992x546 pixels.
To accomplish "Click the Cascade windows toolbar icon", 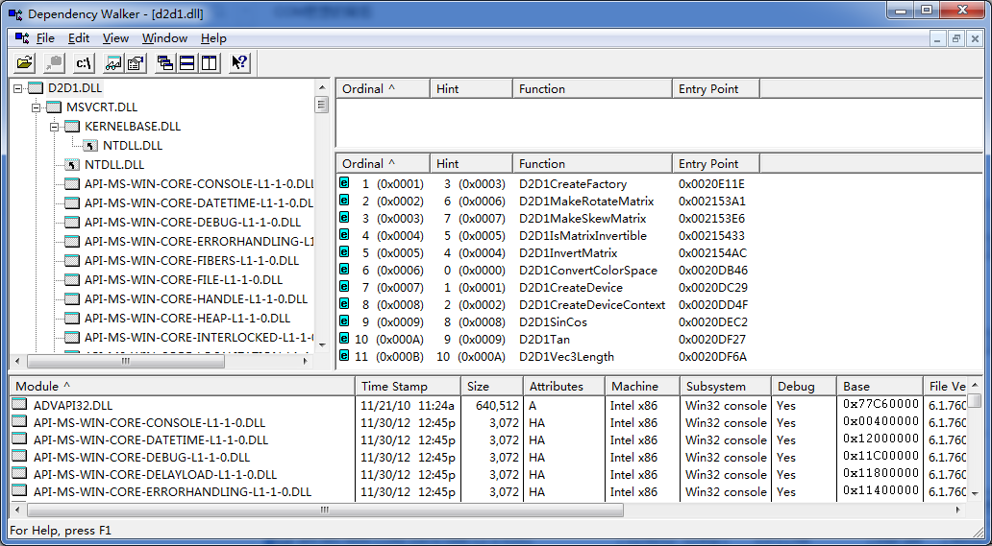I will [165, 62].
